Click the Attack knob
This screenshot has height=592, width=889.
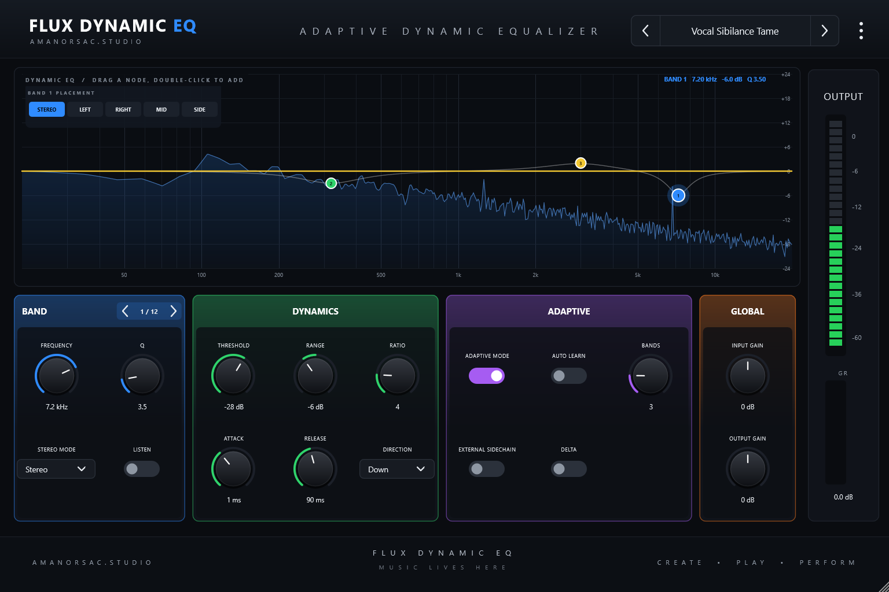pos(233,468)
